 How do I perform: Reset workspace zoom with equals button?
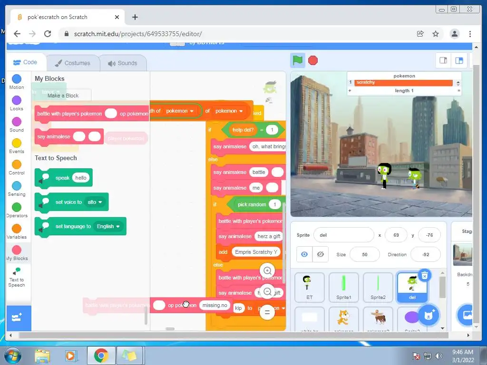(267, 312)
